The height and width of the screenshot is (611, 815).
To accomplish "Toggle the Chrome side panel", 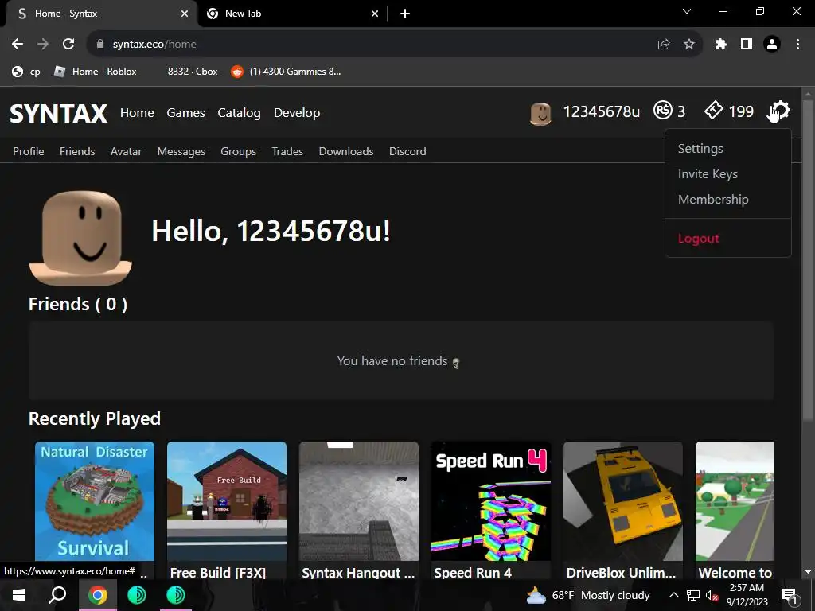I will point(747,45).
